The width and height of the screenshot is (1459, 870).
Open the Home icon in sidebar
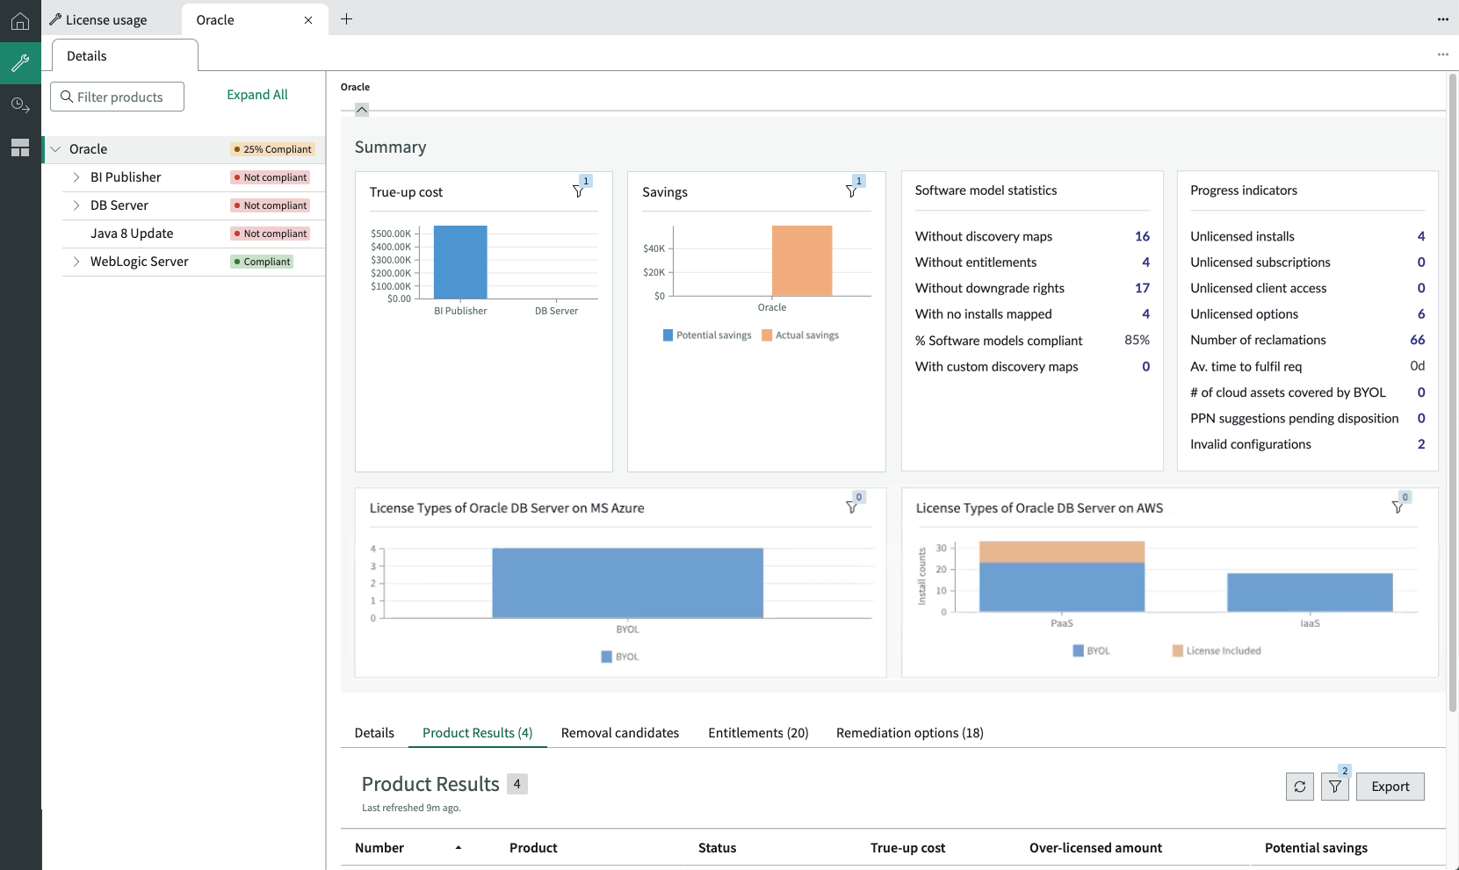(20, 21)
